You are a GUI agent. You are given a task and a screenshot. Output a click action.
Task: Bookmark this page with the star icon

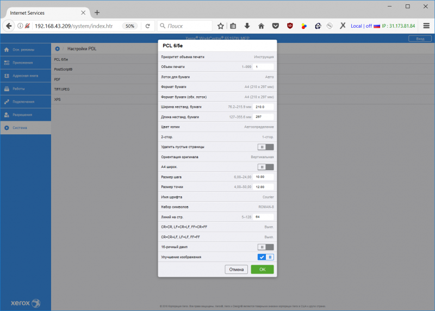click(221, 26)
